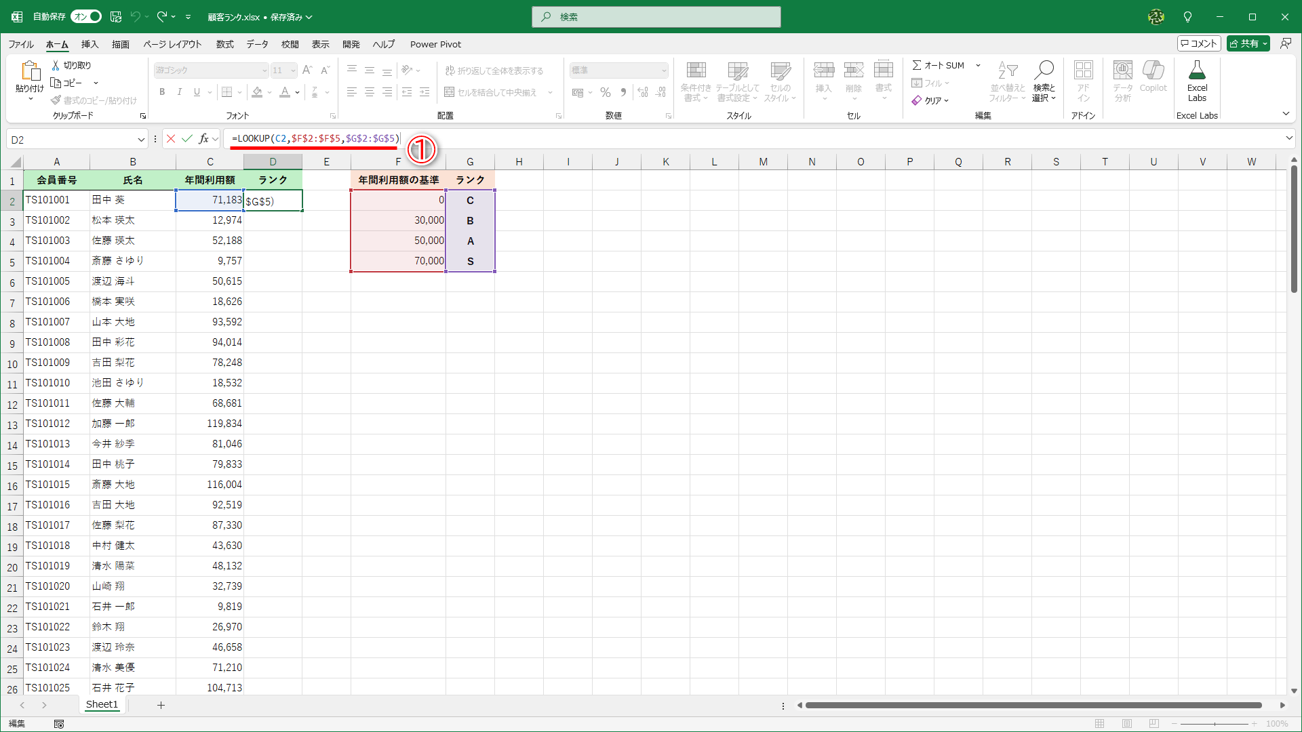The height and width of the screenshot is (732, 1302).
Task: Confirm formula with the check mark
Action: [187, 139]
